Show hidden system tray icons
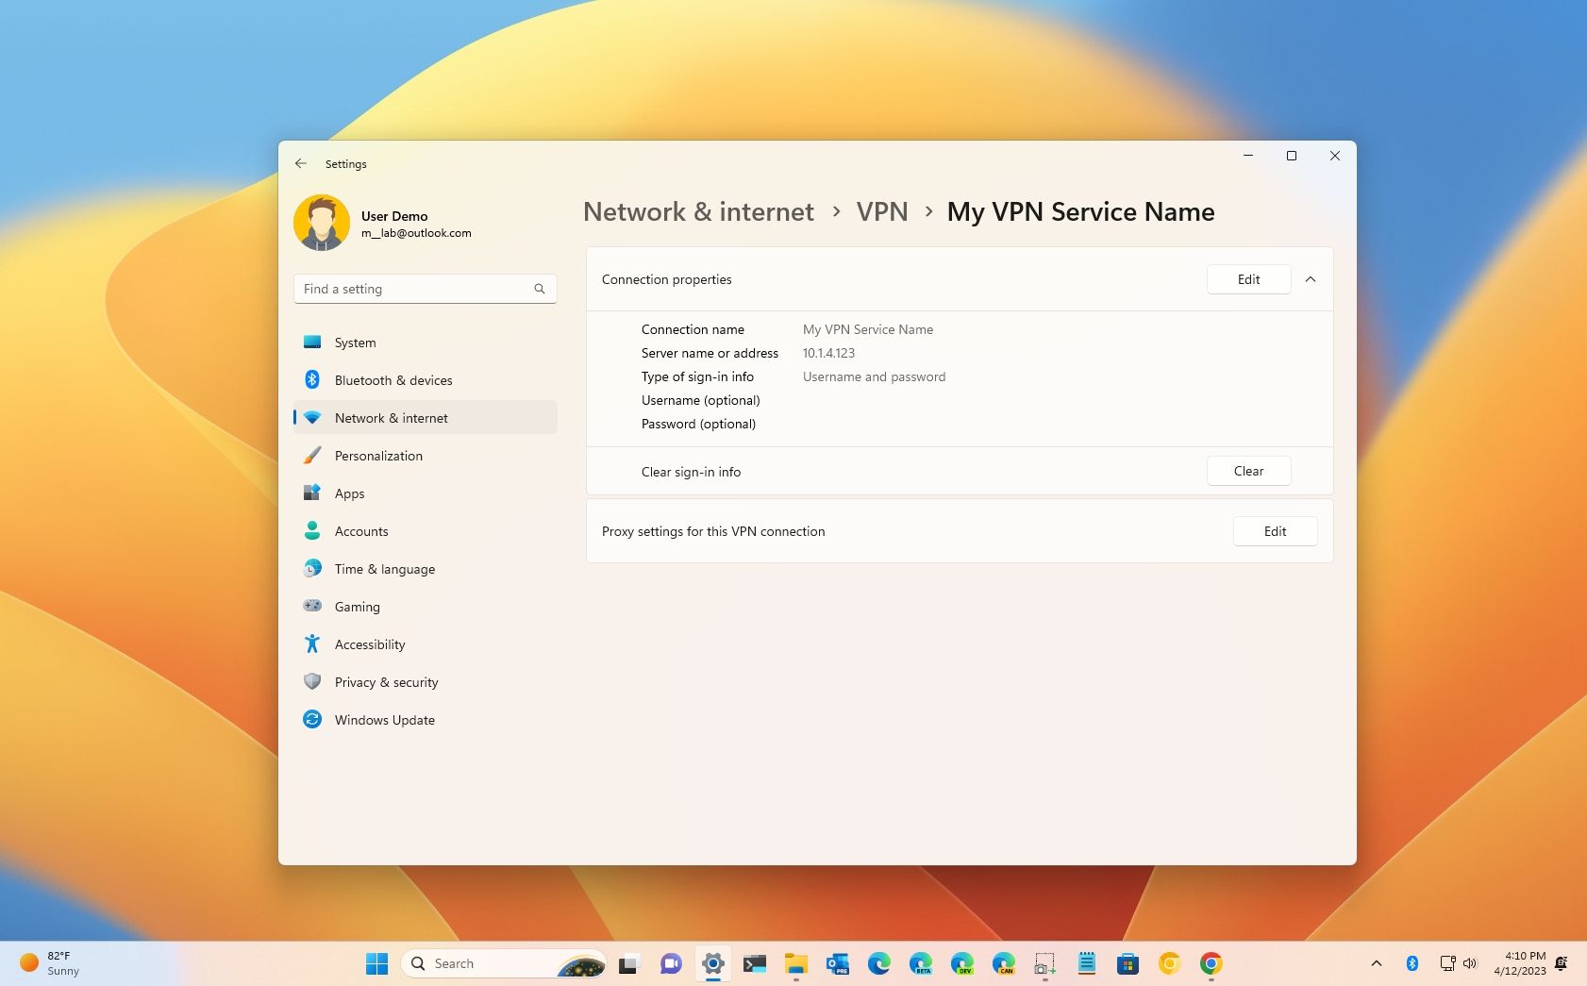The image size is (1587, 986). click(1377, 963)
